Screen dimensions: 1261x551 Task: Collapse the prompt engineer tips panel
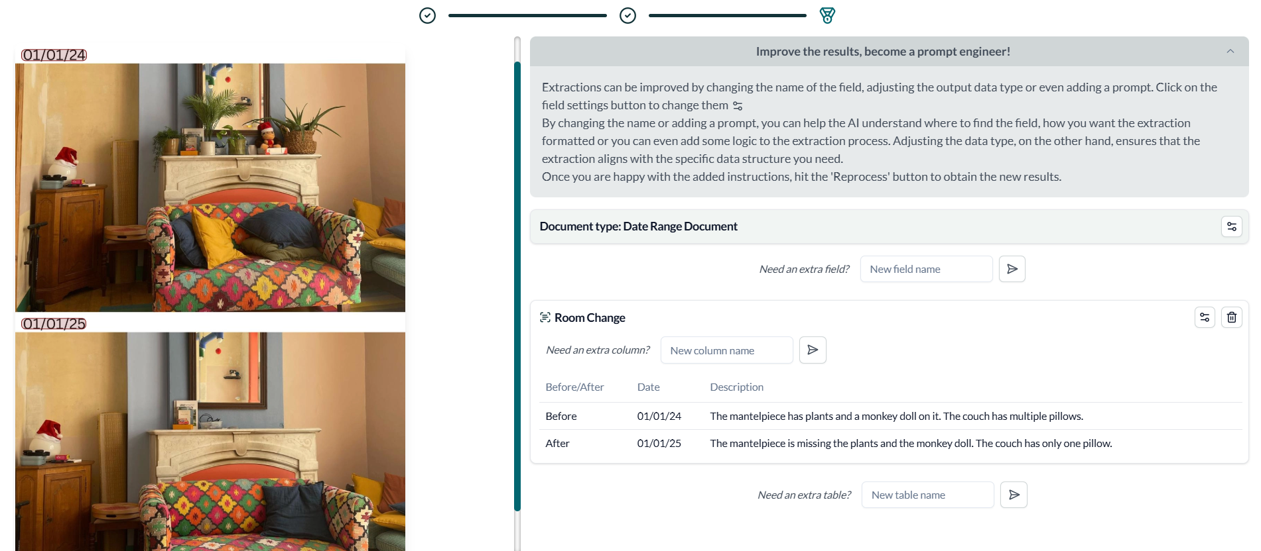point(1230,51)
